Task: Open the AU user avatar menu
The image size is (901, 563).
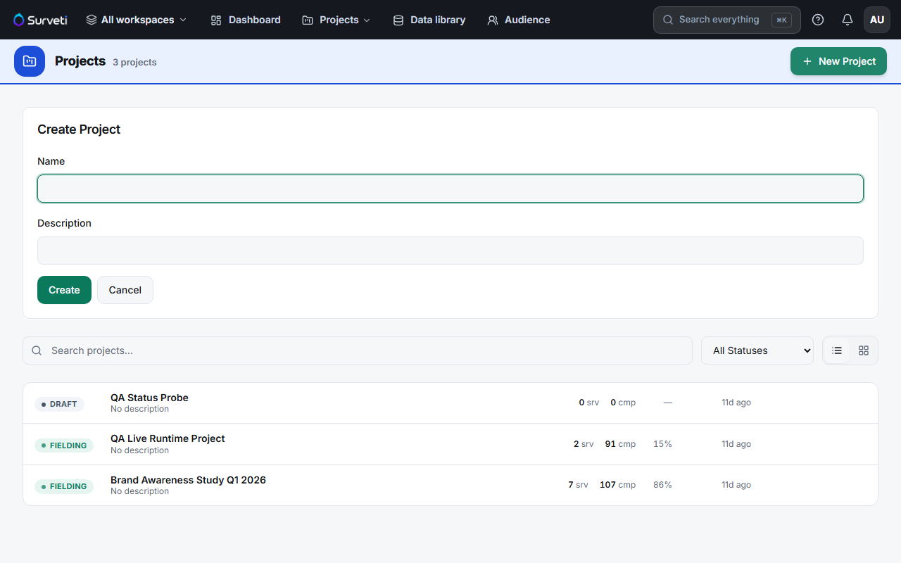Action: click(x=877, y=20)
